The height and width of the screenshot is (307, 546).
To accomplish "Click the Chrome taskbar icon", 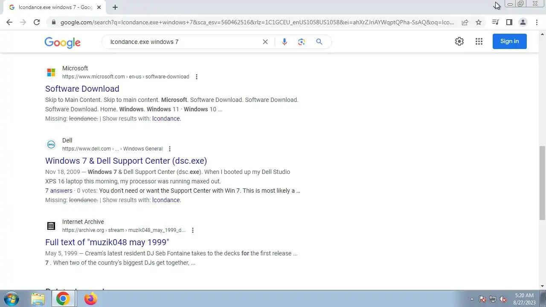I will point(63,299).
